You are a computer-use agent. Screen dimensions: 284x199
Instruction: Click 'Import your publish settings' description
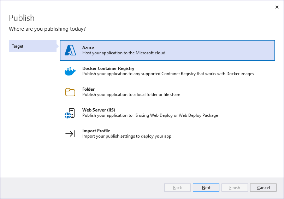tap(126, 136)
